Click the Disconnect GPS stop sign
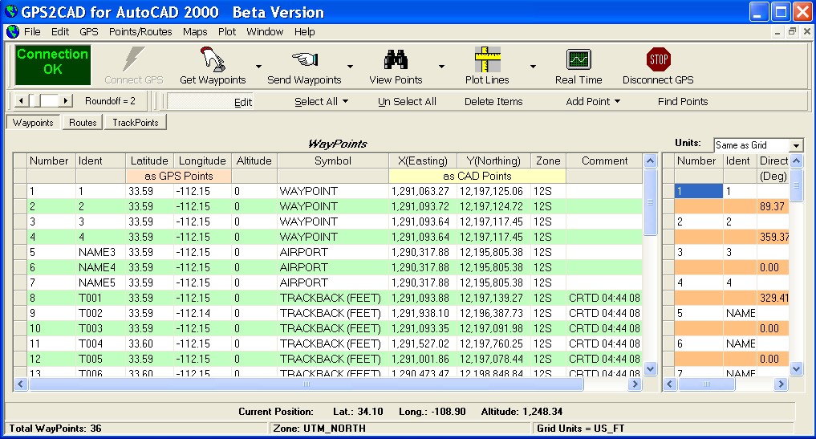This screenshot has width=816, height=439. 658,59
